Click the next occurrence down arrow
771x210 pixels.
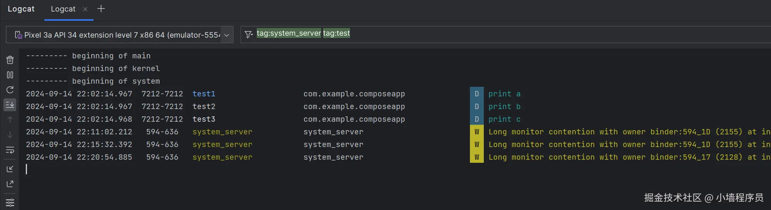(x=10, y=135)
